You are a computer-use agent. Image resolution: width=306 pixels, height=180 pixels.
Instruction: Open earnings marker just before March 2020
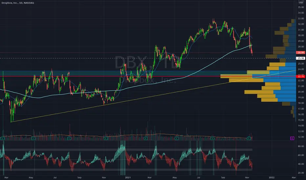3,138
